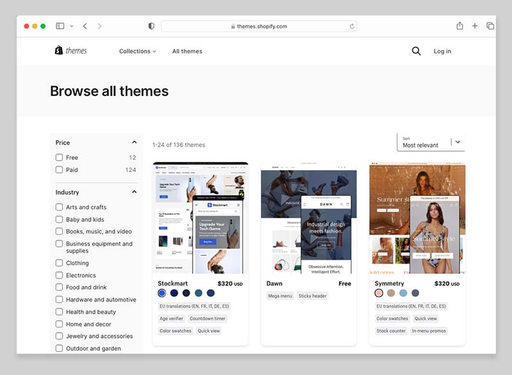Collapse the Price filter section
This screenshot has width=512, height=375.
coord(134,142)
